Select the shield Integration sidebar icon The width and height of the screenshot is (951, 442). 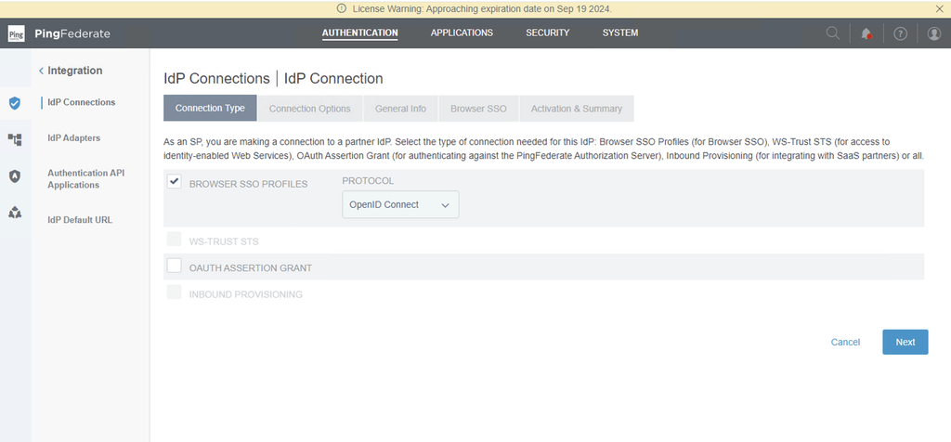point(15,103)
